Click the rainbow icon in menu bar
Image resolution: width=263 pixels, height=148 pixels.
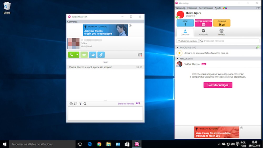tap(225, 8)
